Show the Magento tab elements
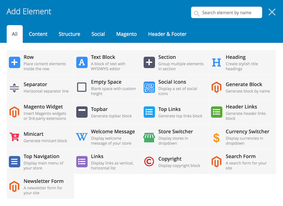 [x=127, y=34]
